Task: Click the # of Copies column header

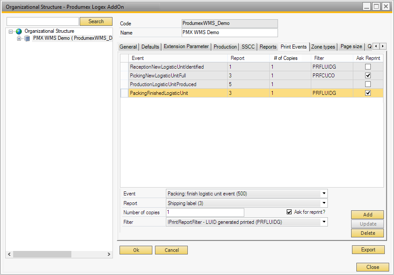Action: click(x=290, y=58)
